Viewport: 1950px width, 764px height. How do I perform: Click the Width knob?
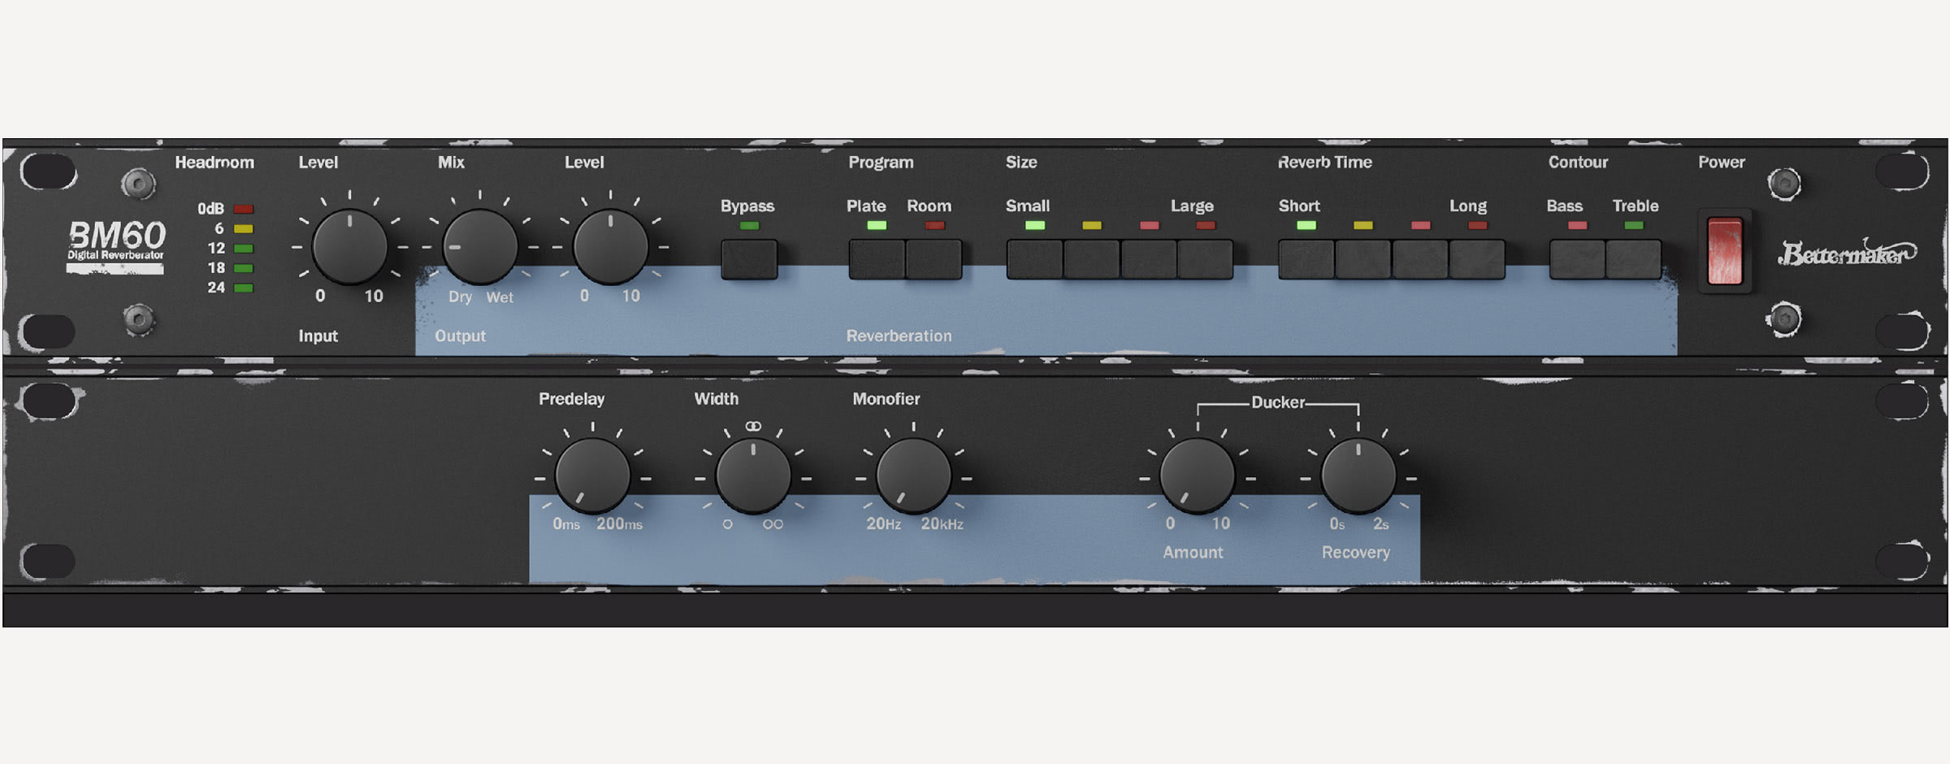(x=753, y=477)
